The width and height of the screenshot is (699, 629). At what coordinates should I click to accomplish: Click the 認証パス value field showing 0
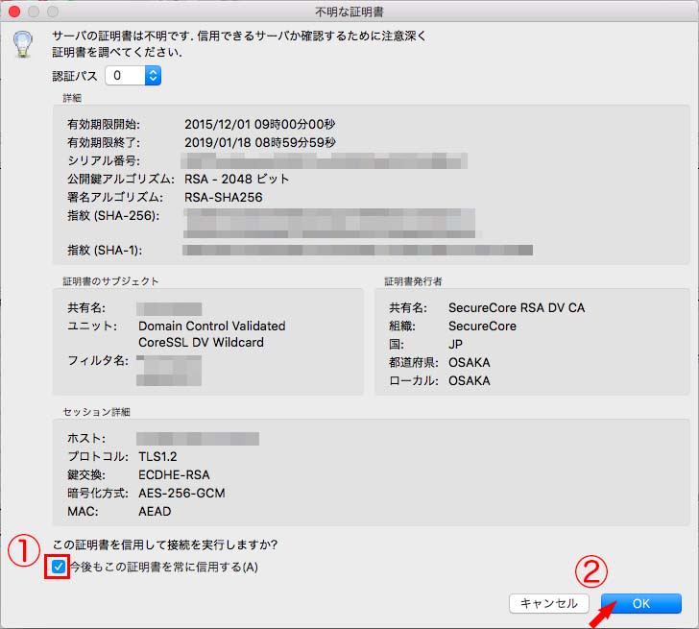[x=125, y=75]
